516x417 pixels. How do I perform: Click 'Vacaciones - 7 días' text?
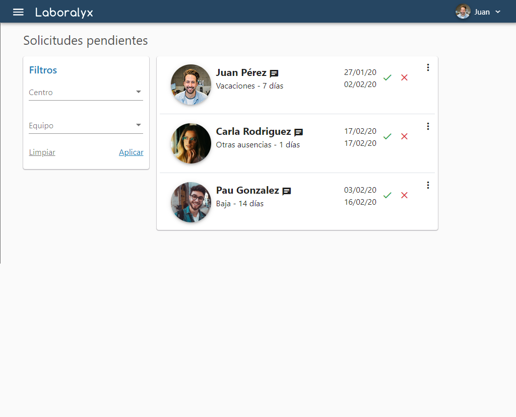coord(249,86)
